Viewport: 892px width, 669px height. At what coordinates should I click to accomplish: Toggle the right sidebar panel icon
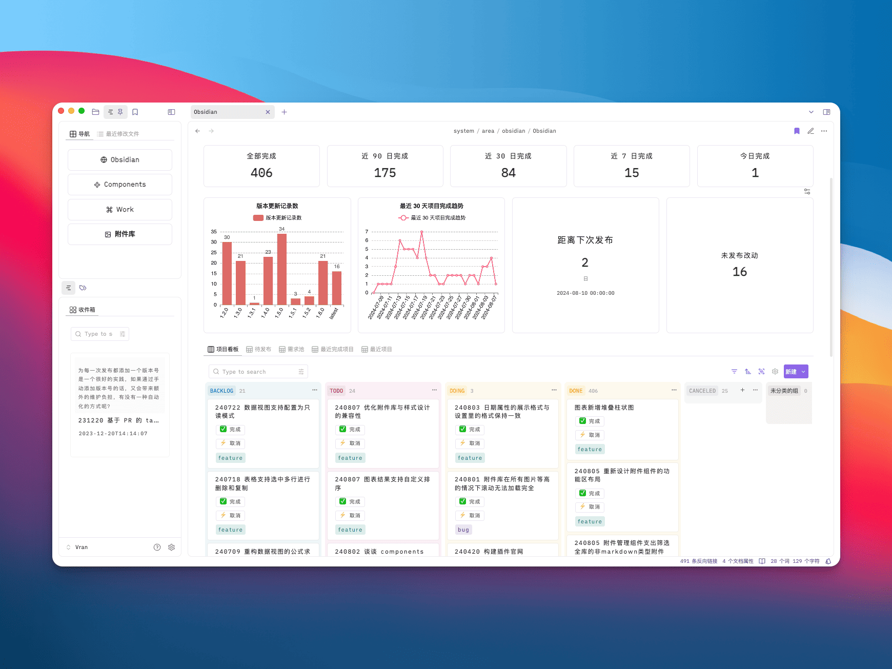click(826, 112)
